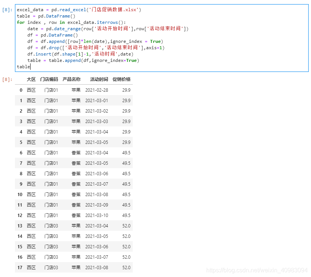Select price 52.0 in row 14
This screenshot has width=311, height=277.
[x=126, y=236]
